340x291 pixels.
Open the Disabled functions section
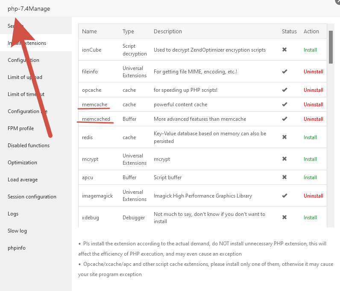click(29, 145)
